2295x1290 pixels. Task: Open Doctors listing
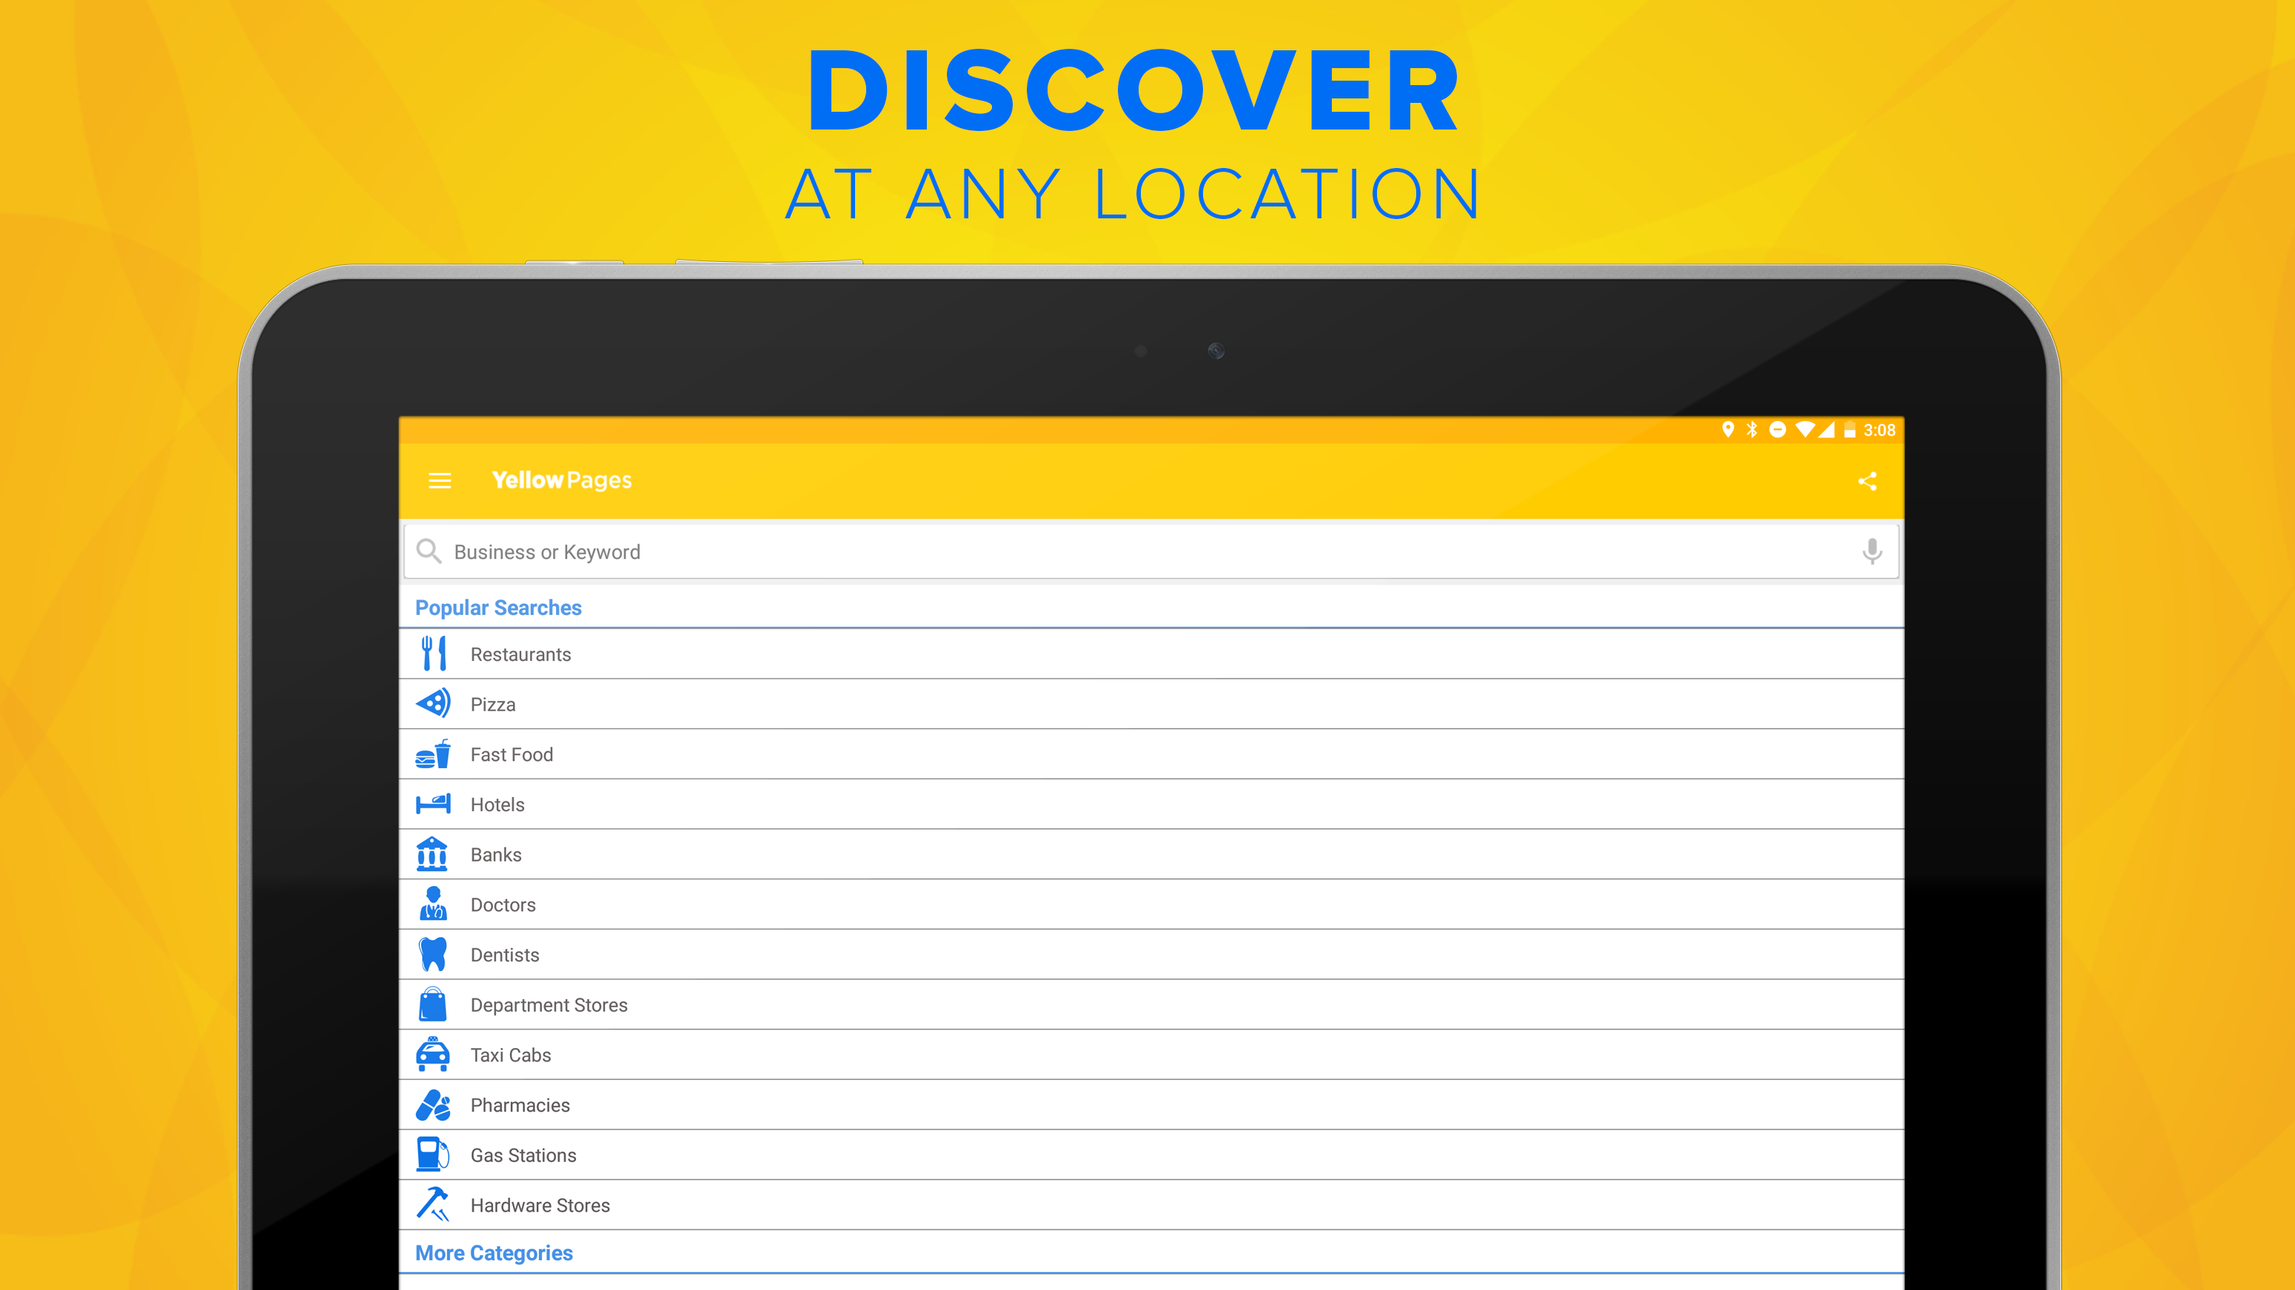click(503, 905)
